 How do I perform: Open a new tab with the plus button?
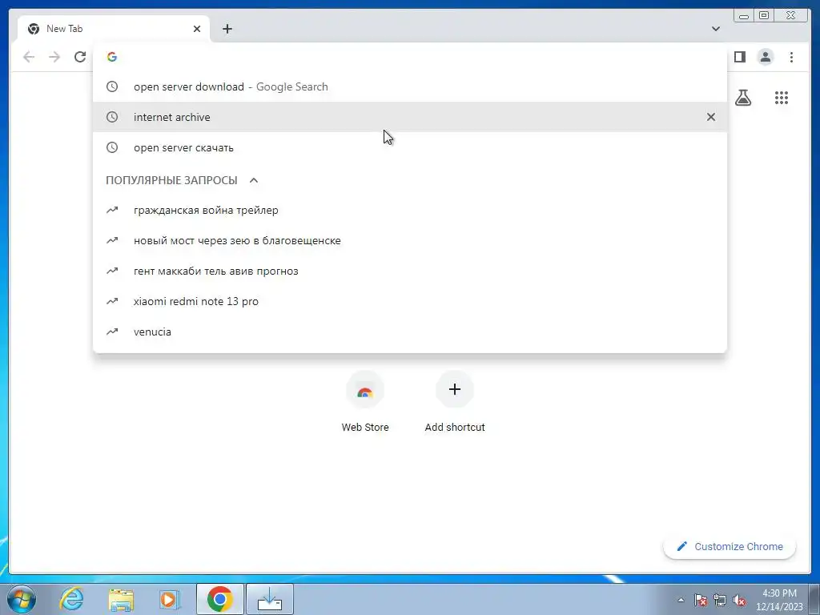tap(227, 29)
